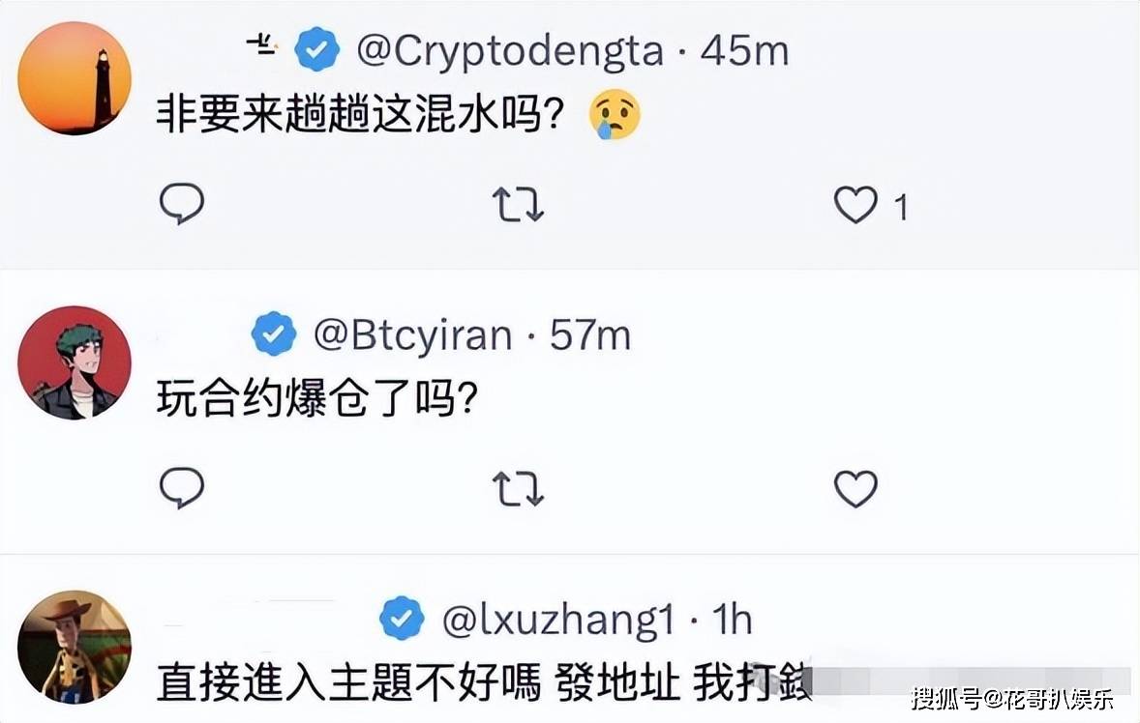Like @Btcyiran's reply with the heart icon
The height and width of the screenshot is (723, 1140).
pyautogui.click(x=855, y=489)
